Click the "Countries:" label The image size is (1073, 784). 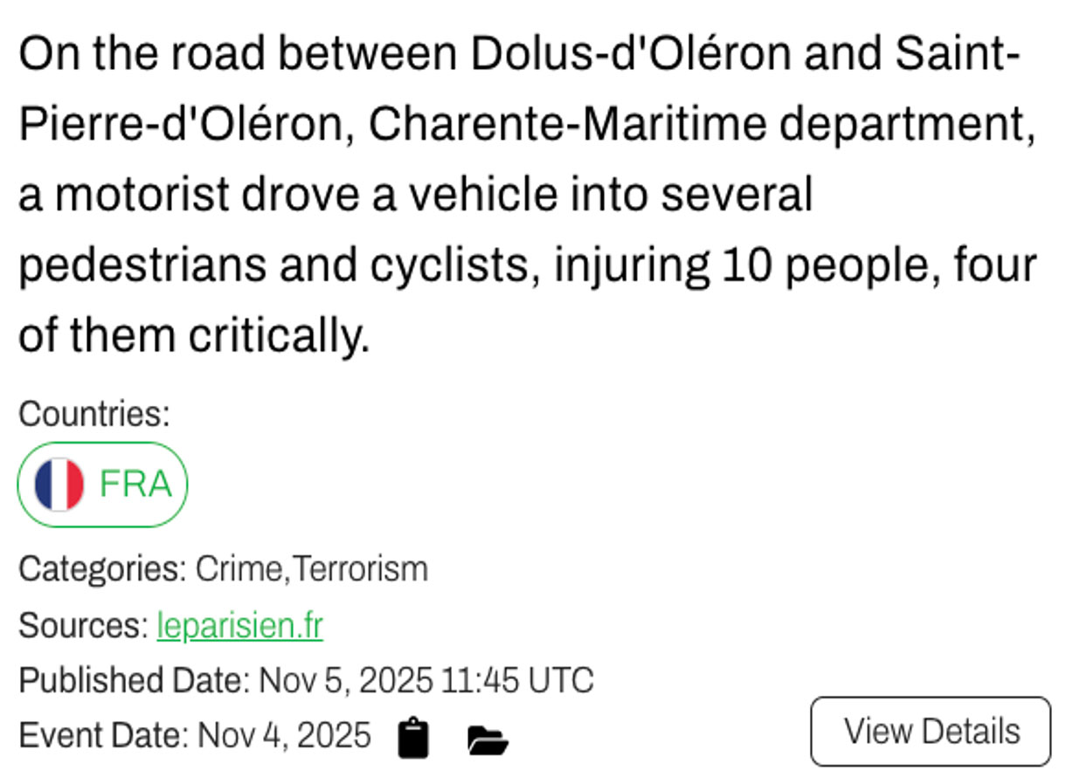pyautogui.click(x=94, y=414)
